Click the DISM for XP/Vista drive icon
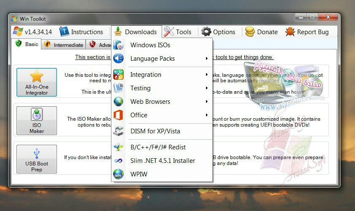355x211 pixels. (119, 131)
